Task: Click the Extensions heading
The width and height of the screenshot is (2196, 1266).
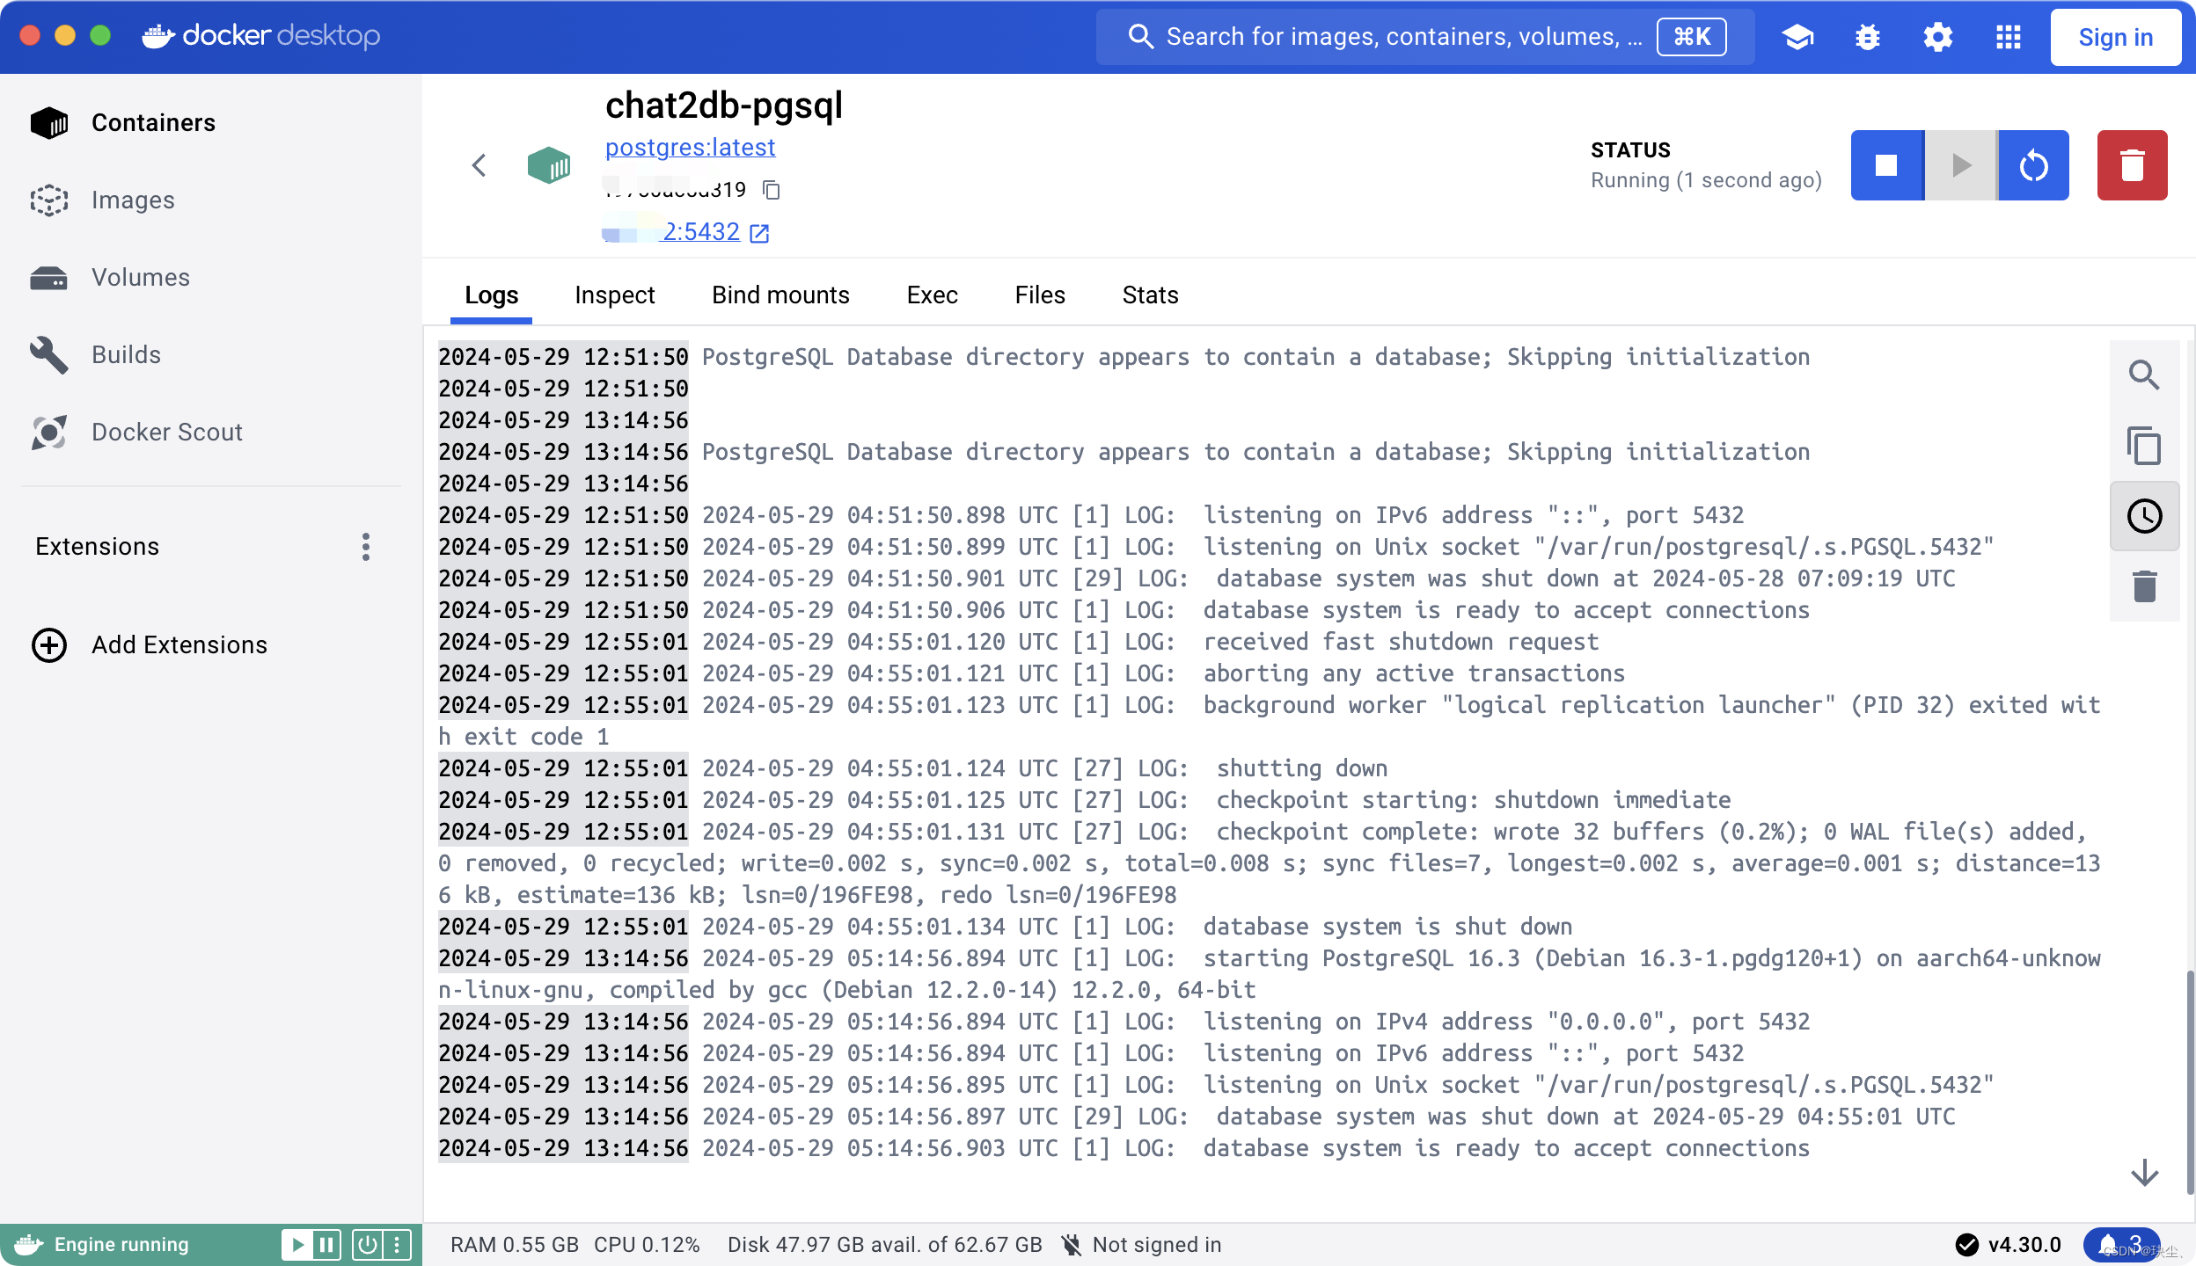Action: [97, 547]
